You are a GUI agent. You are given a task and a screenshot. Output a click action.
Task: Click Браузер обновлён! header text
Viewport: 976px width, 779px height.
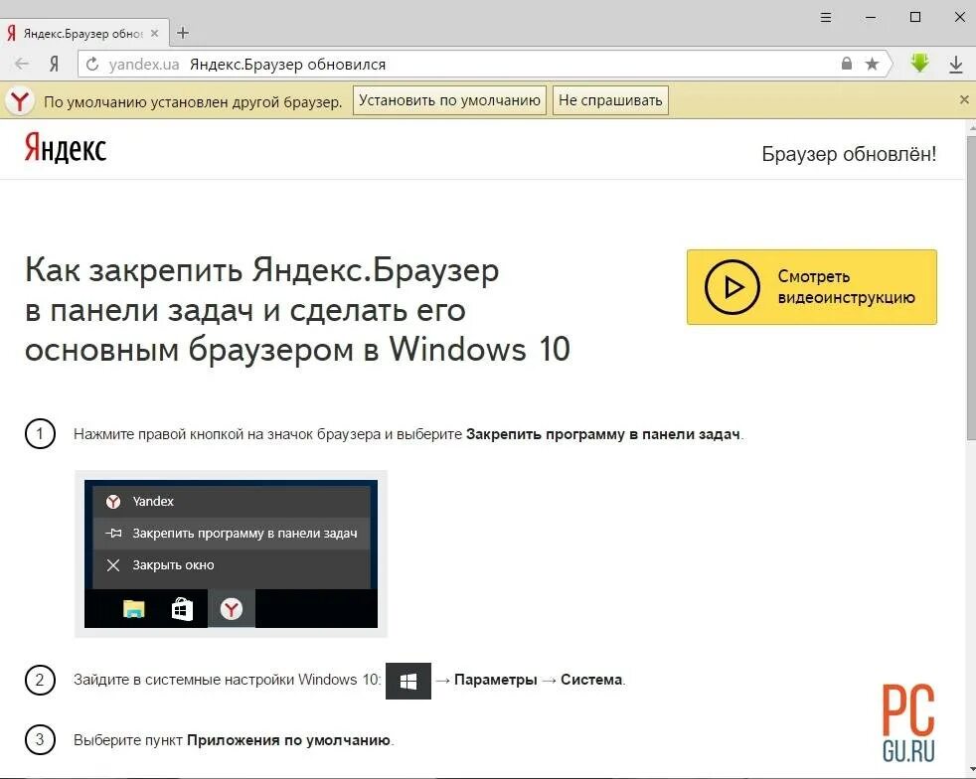(849, 154)
